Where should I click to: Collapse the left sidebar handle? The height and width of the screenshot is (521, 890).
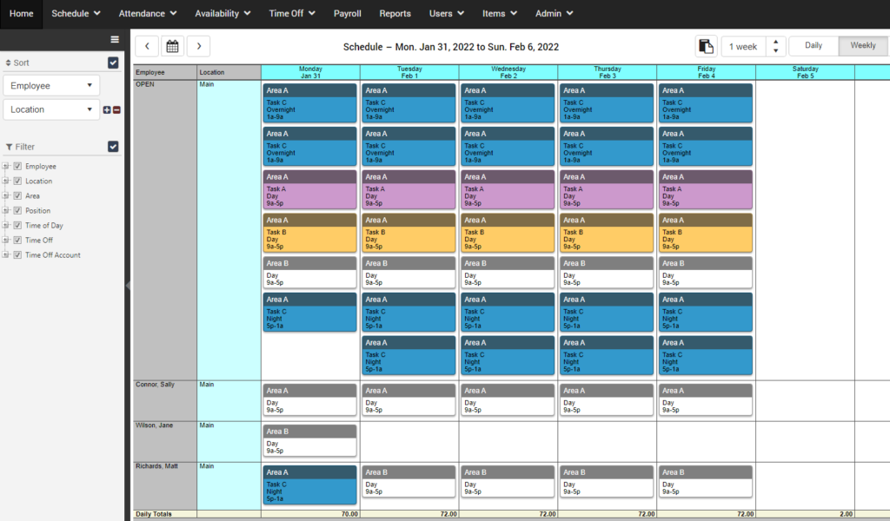[128, 285]
